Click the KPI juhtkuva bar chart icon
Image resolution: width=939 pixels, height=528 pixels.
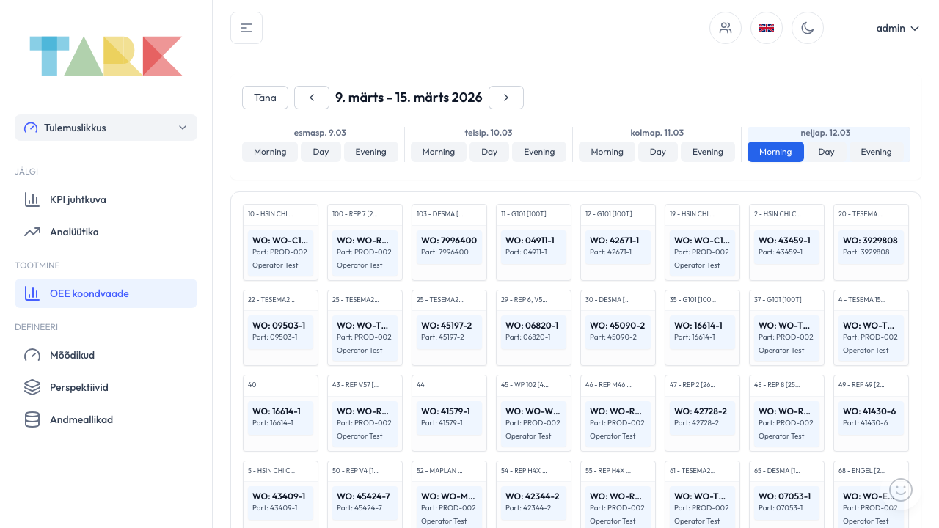pyautogui.click(x=32, y=199)
